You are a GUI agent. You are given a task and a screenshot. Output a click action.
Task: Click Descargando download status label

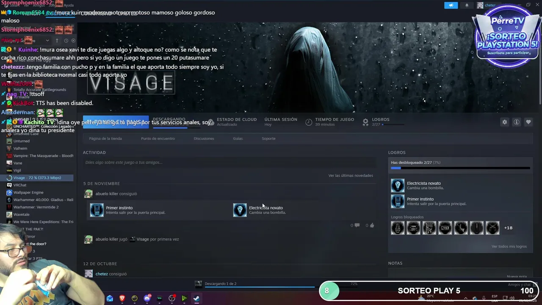169,119
